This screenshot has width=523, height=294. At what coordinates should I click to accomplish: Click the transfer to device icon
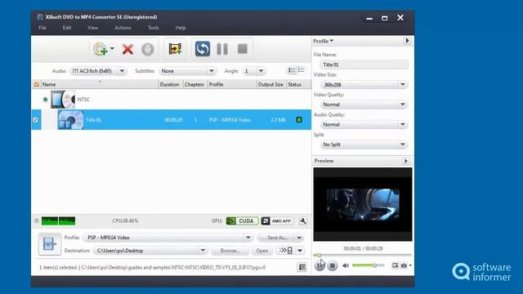(286, 251)
